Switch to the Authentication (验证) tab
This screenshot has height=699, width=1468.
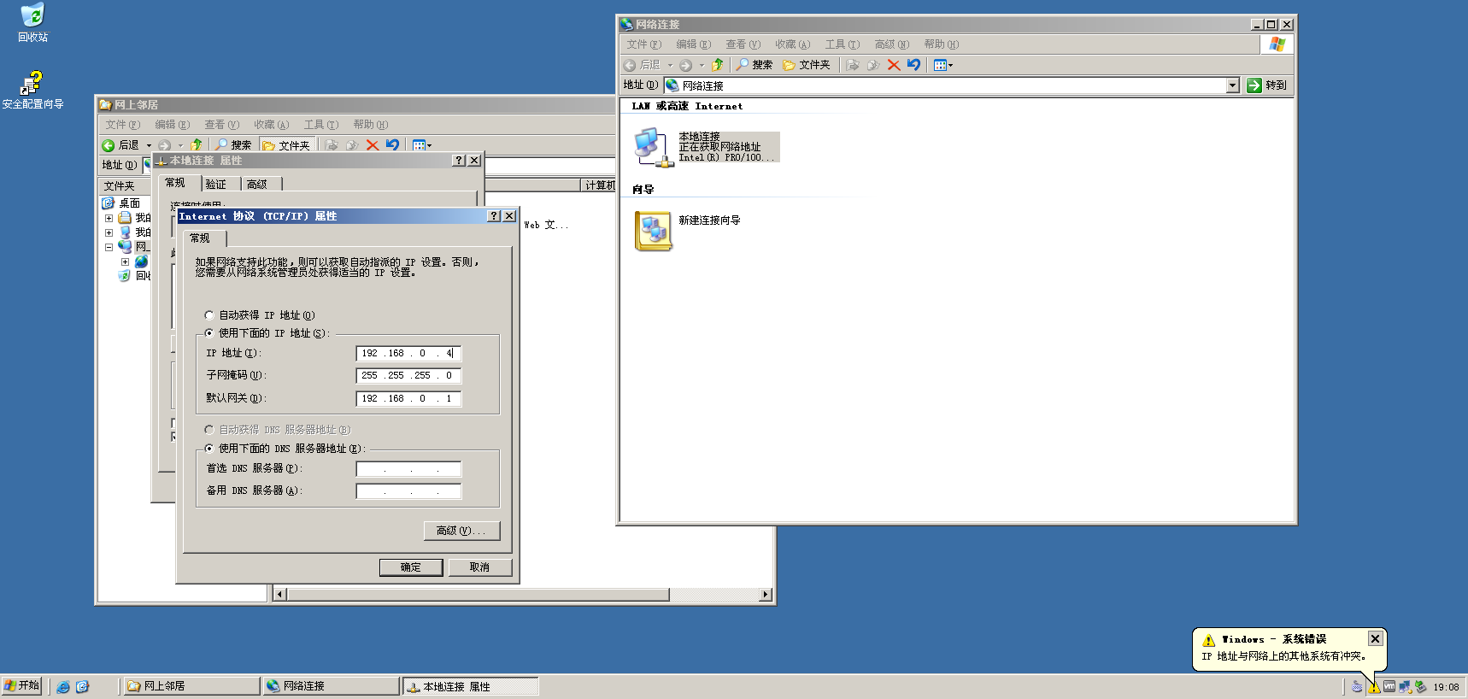coord(216,184)
